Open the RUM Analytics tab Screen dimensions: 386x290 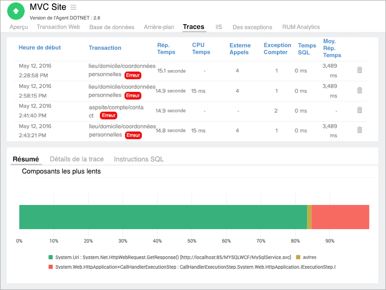[x=301, y=27]
